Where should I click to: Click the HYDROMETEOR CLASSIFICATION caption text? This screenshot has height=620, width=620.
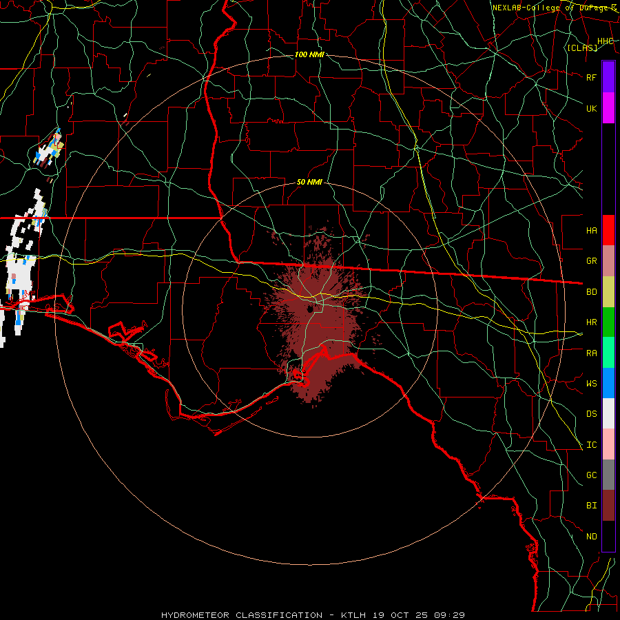pyautogui.click(x=242, y=615)
